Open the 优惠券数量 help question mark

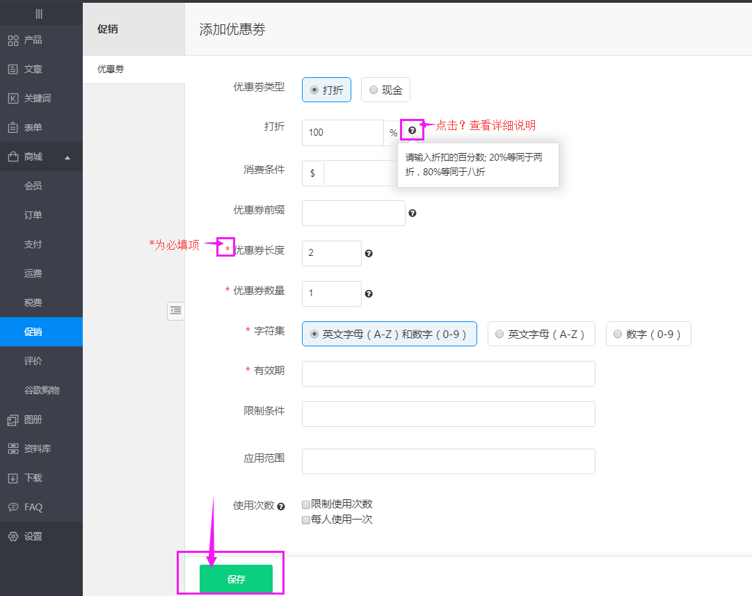(369, 293)
